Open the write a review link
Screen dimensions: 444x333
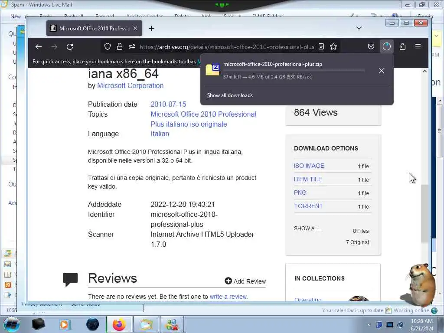(x=229, y=297)
